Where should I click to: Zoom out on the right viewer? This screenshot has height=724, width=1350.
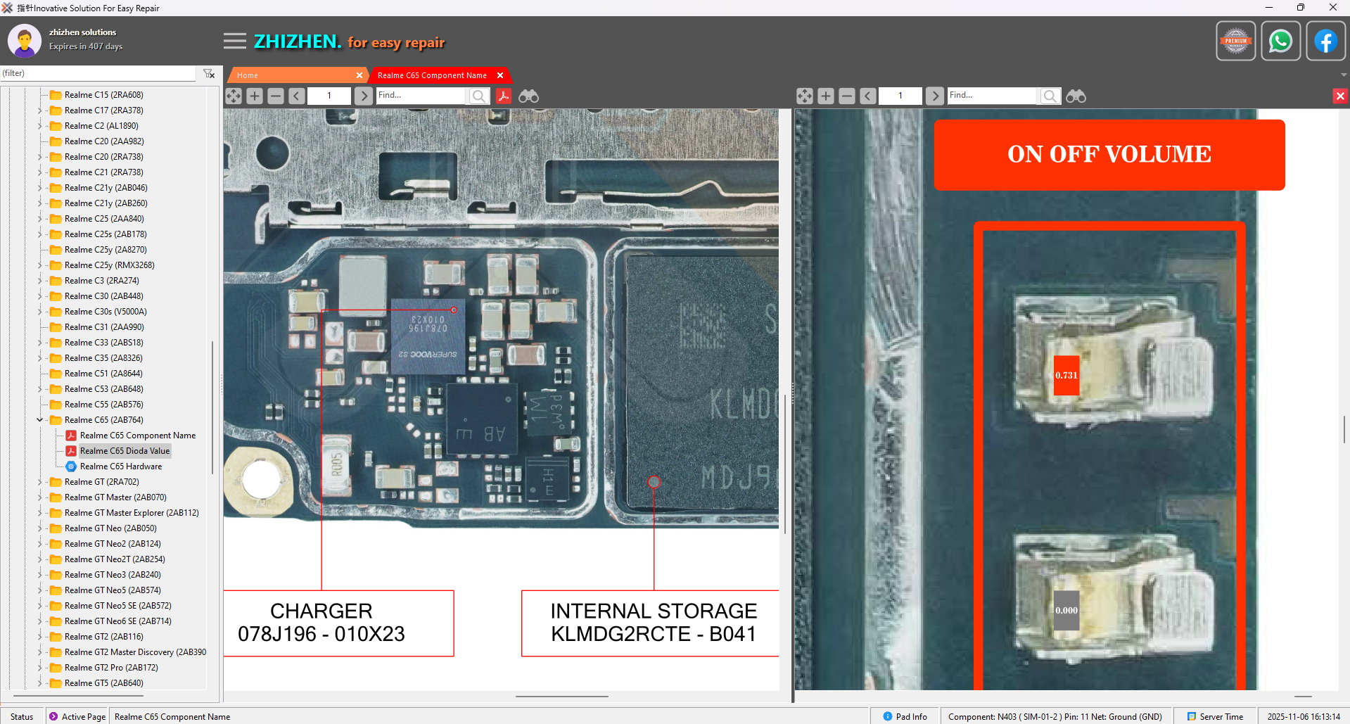(847, 96)
